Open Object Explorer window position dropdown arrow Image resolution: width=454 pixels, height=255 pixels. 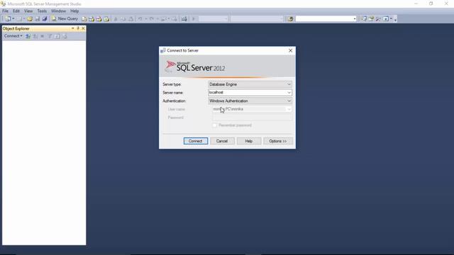72,28
